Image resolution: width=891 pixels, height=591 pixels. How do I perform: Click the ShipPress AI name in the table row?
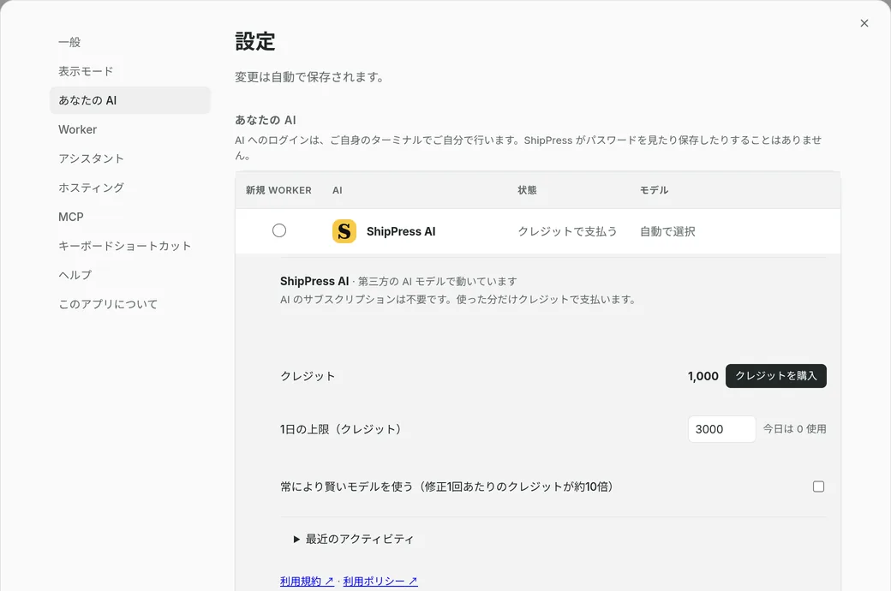(x=401, y=231)
